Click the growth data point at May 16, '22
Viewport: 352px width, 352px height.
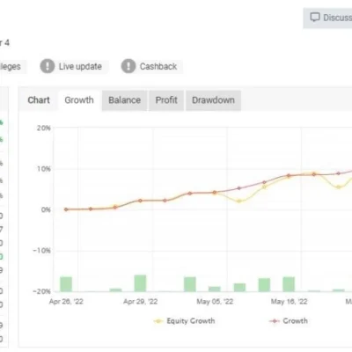point(289,175)
